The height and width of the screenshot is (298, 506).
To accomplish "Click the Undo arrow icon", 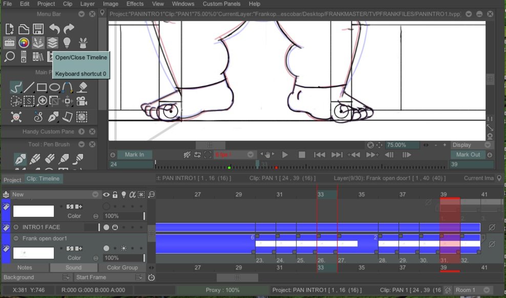I will [54, 29].
